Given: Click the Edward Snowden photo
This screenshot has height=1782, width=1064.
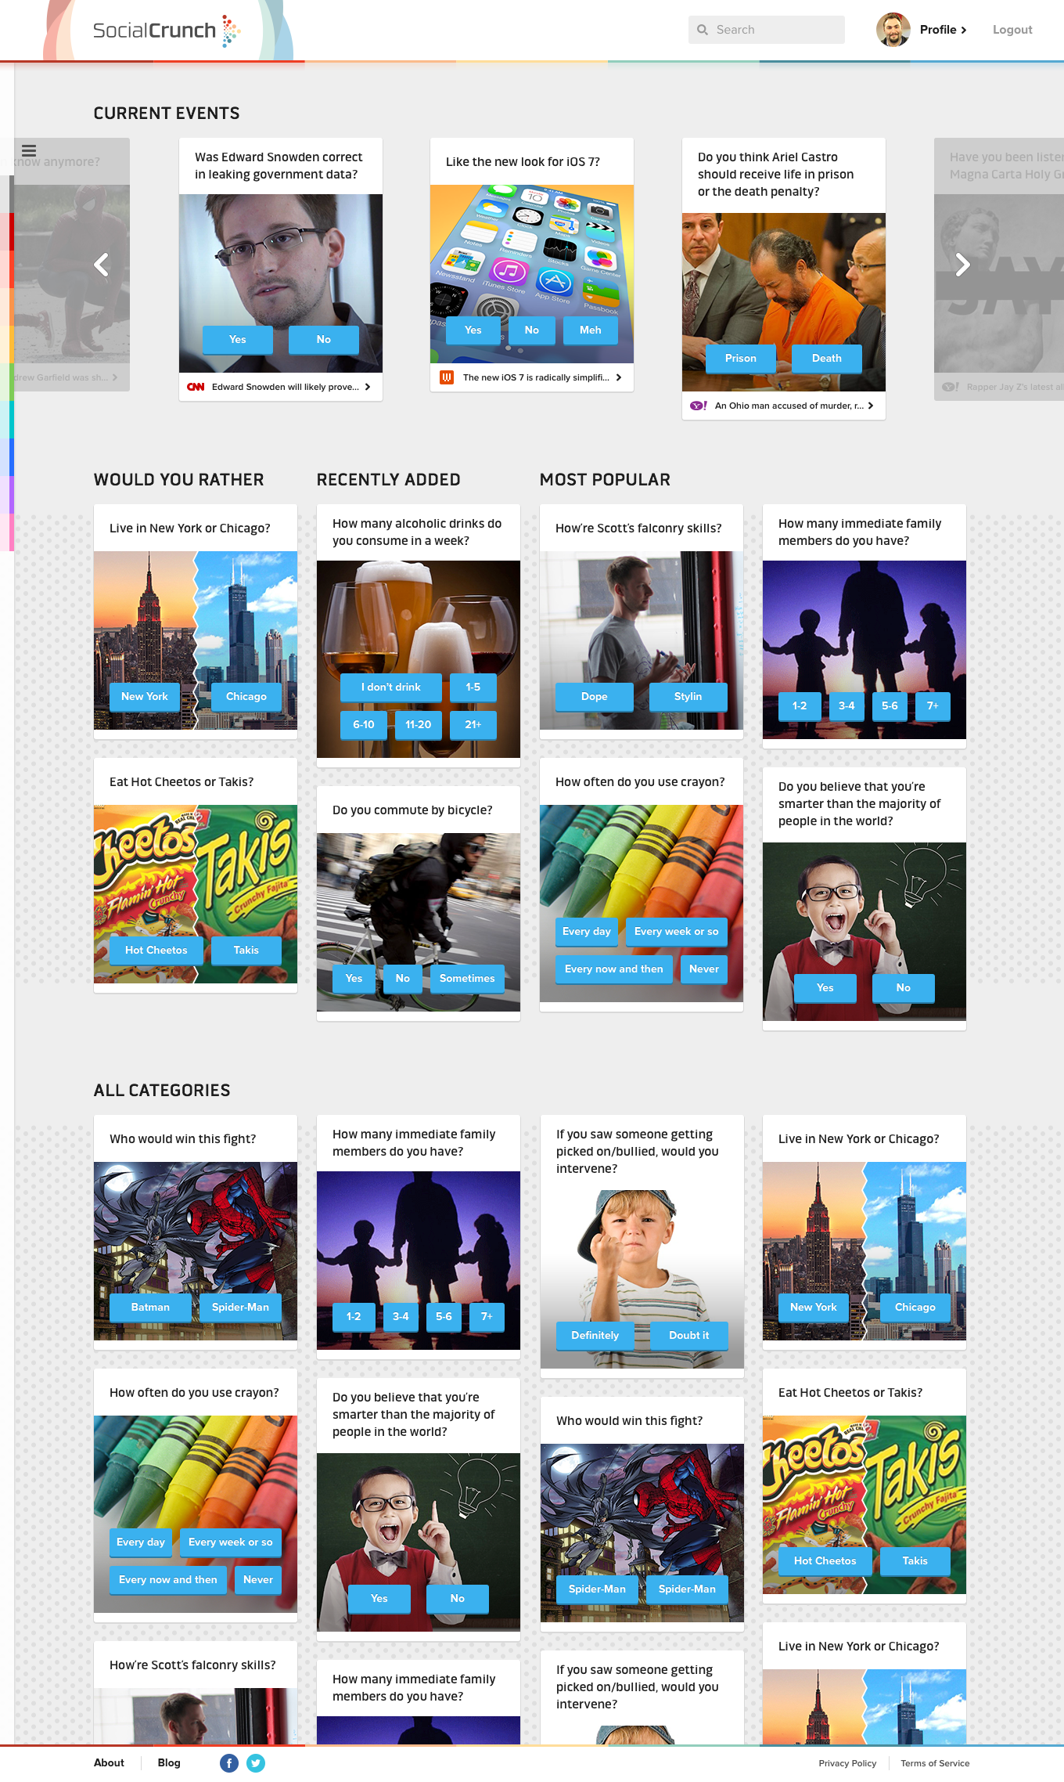Looking at the screenshot, I should [x=281, y=283].
